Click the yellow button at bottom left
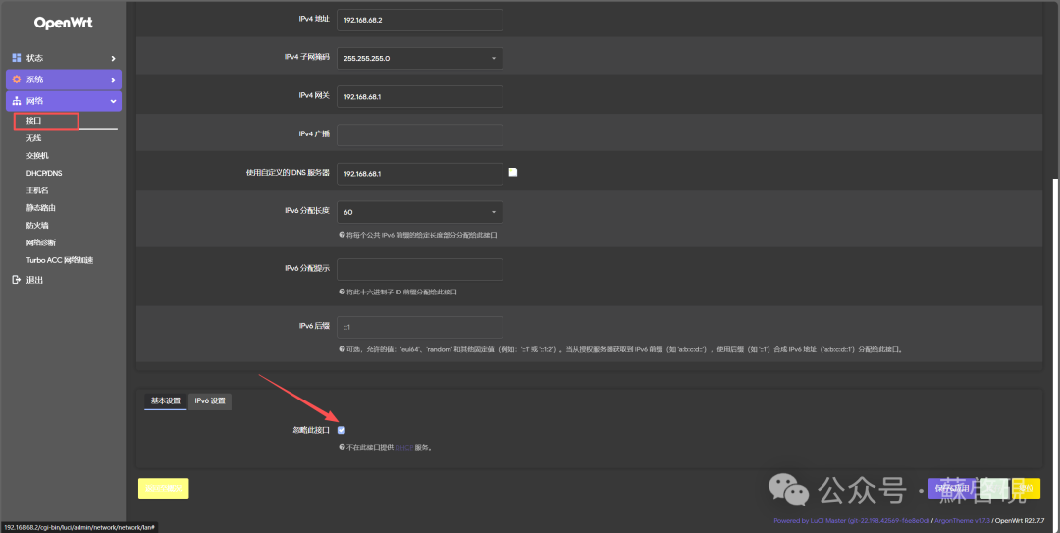1060x533 pixels. [x=164, y=489]
